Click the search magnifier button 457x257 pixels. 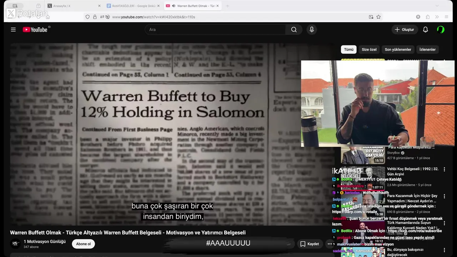pos(294,30)
